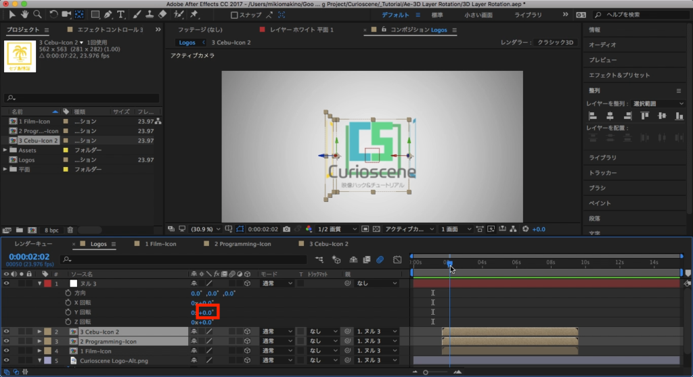The height and width of the screenshot is (377, 693).
Task: Take a snapshot with the camera icon
Action: tap(287, 229)
